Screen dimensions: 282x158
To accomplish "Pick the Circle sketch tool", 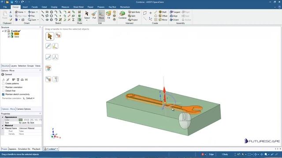I will pos(52,12).
